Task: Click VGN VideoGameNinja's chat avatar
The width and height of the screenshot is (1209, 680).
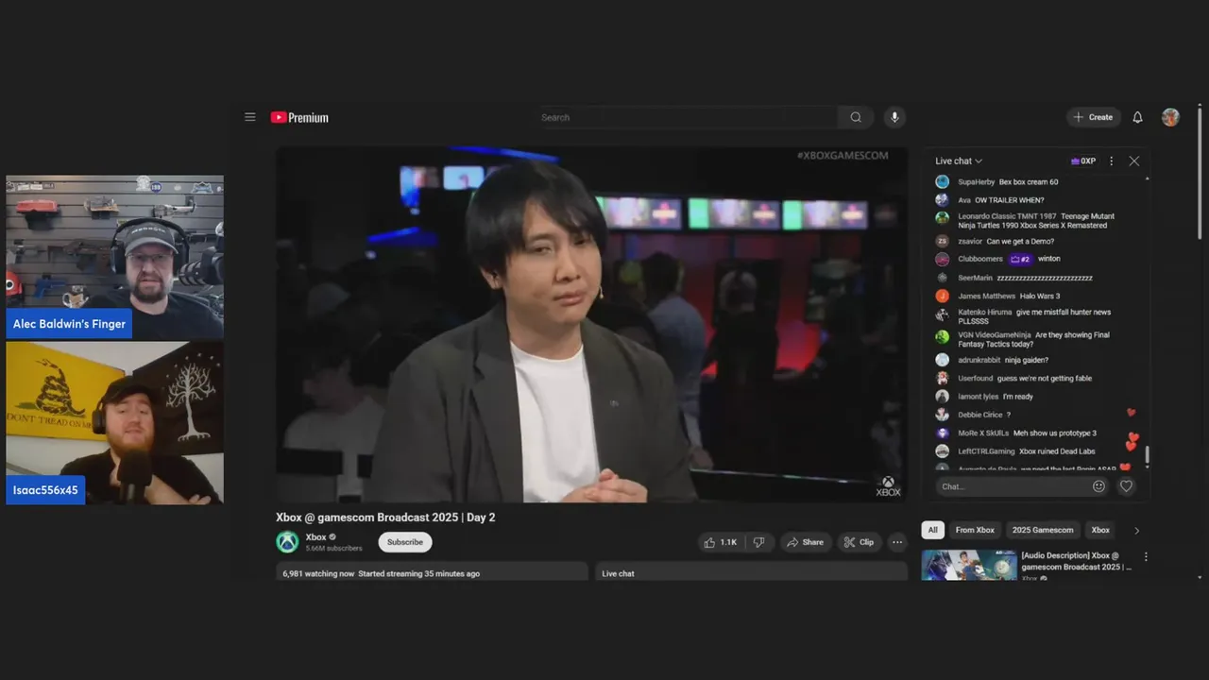Action: pyautogui.click(x=942, y=336)
